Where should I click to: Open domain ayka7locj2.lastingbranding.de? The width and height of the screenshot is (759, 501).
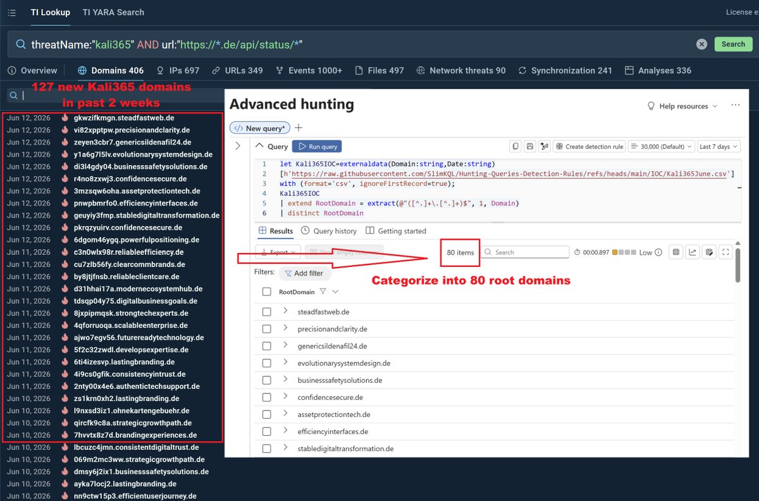pos(126,484)
